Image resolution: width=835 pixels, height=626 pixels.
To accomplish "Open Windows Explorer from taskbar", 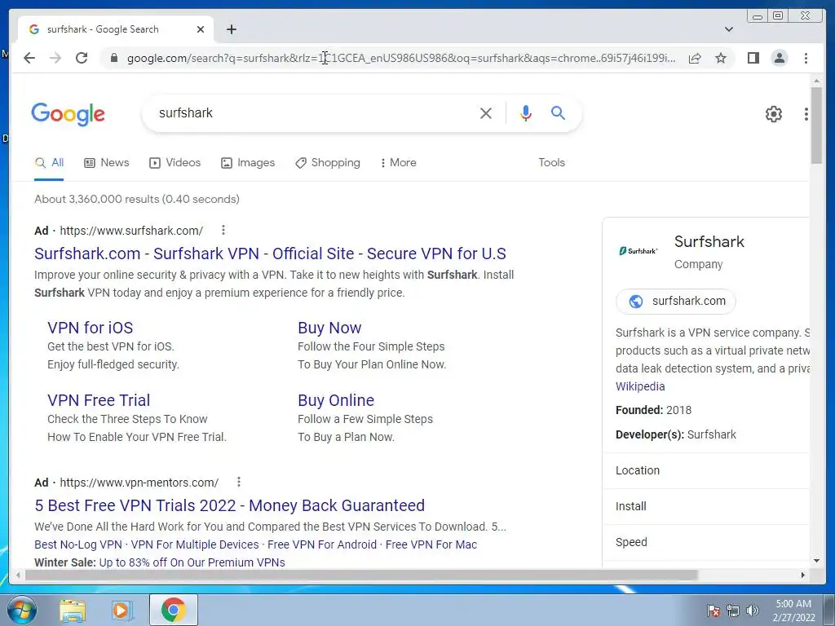I will (73, 611).
